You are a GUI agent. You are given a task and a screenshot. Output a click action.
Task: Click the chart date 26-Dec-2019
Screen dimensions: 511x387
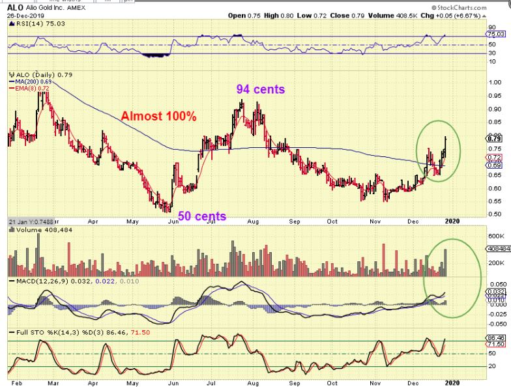[x=26, y=16]
